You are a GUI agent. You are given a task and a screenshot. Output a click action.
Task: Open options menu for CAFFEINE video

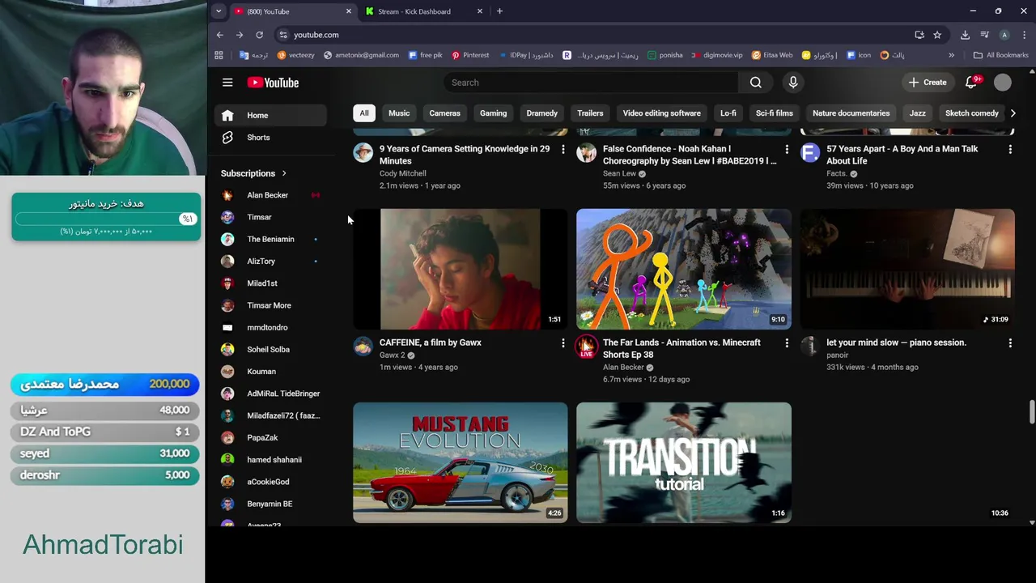click(x=563, y=343)
